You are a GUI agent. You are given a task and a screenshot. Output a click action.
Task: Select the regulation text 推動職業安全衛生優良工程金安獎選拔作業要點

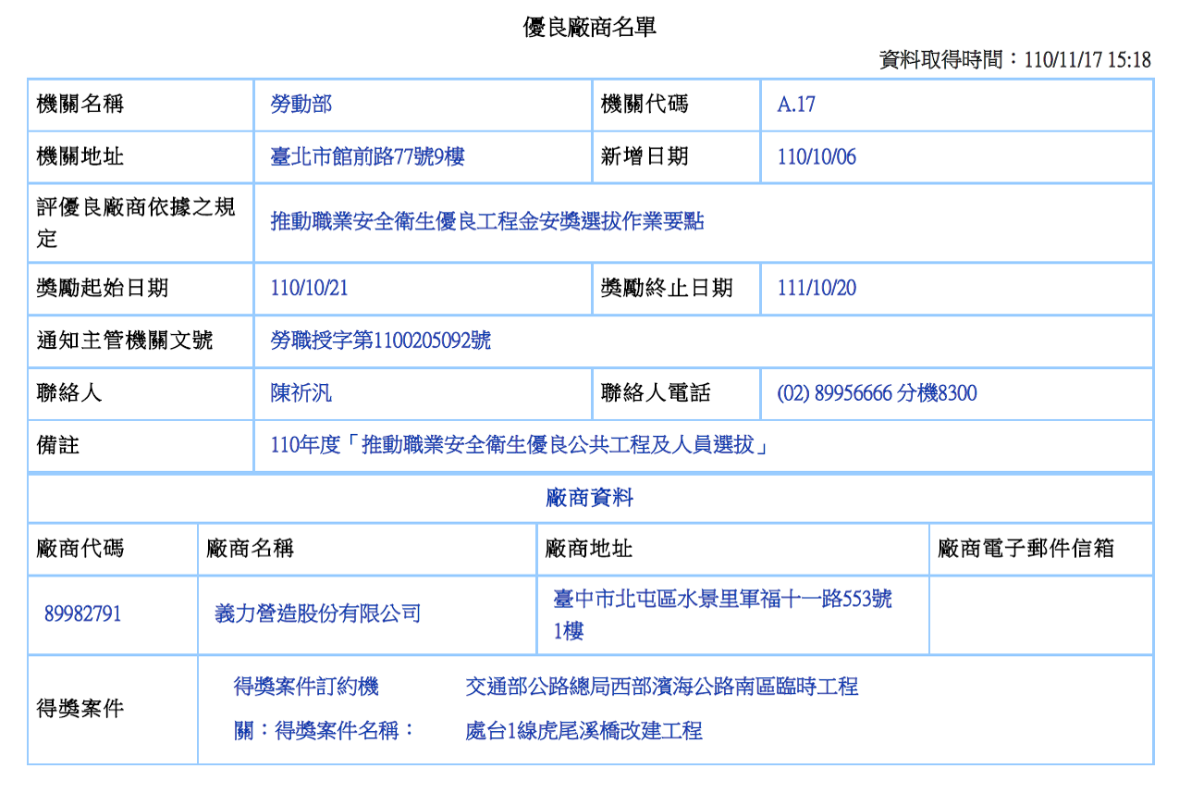pyautogui.click(x=487, y=222)
